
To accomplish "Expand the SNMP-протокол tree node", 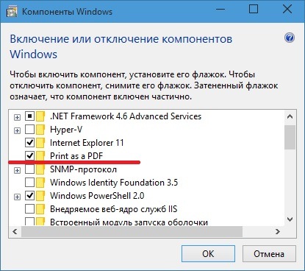I will (17, 170).
